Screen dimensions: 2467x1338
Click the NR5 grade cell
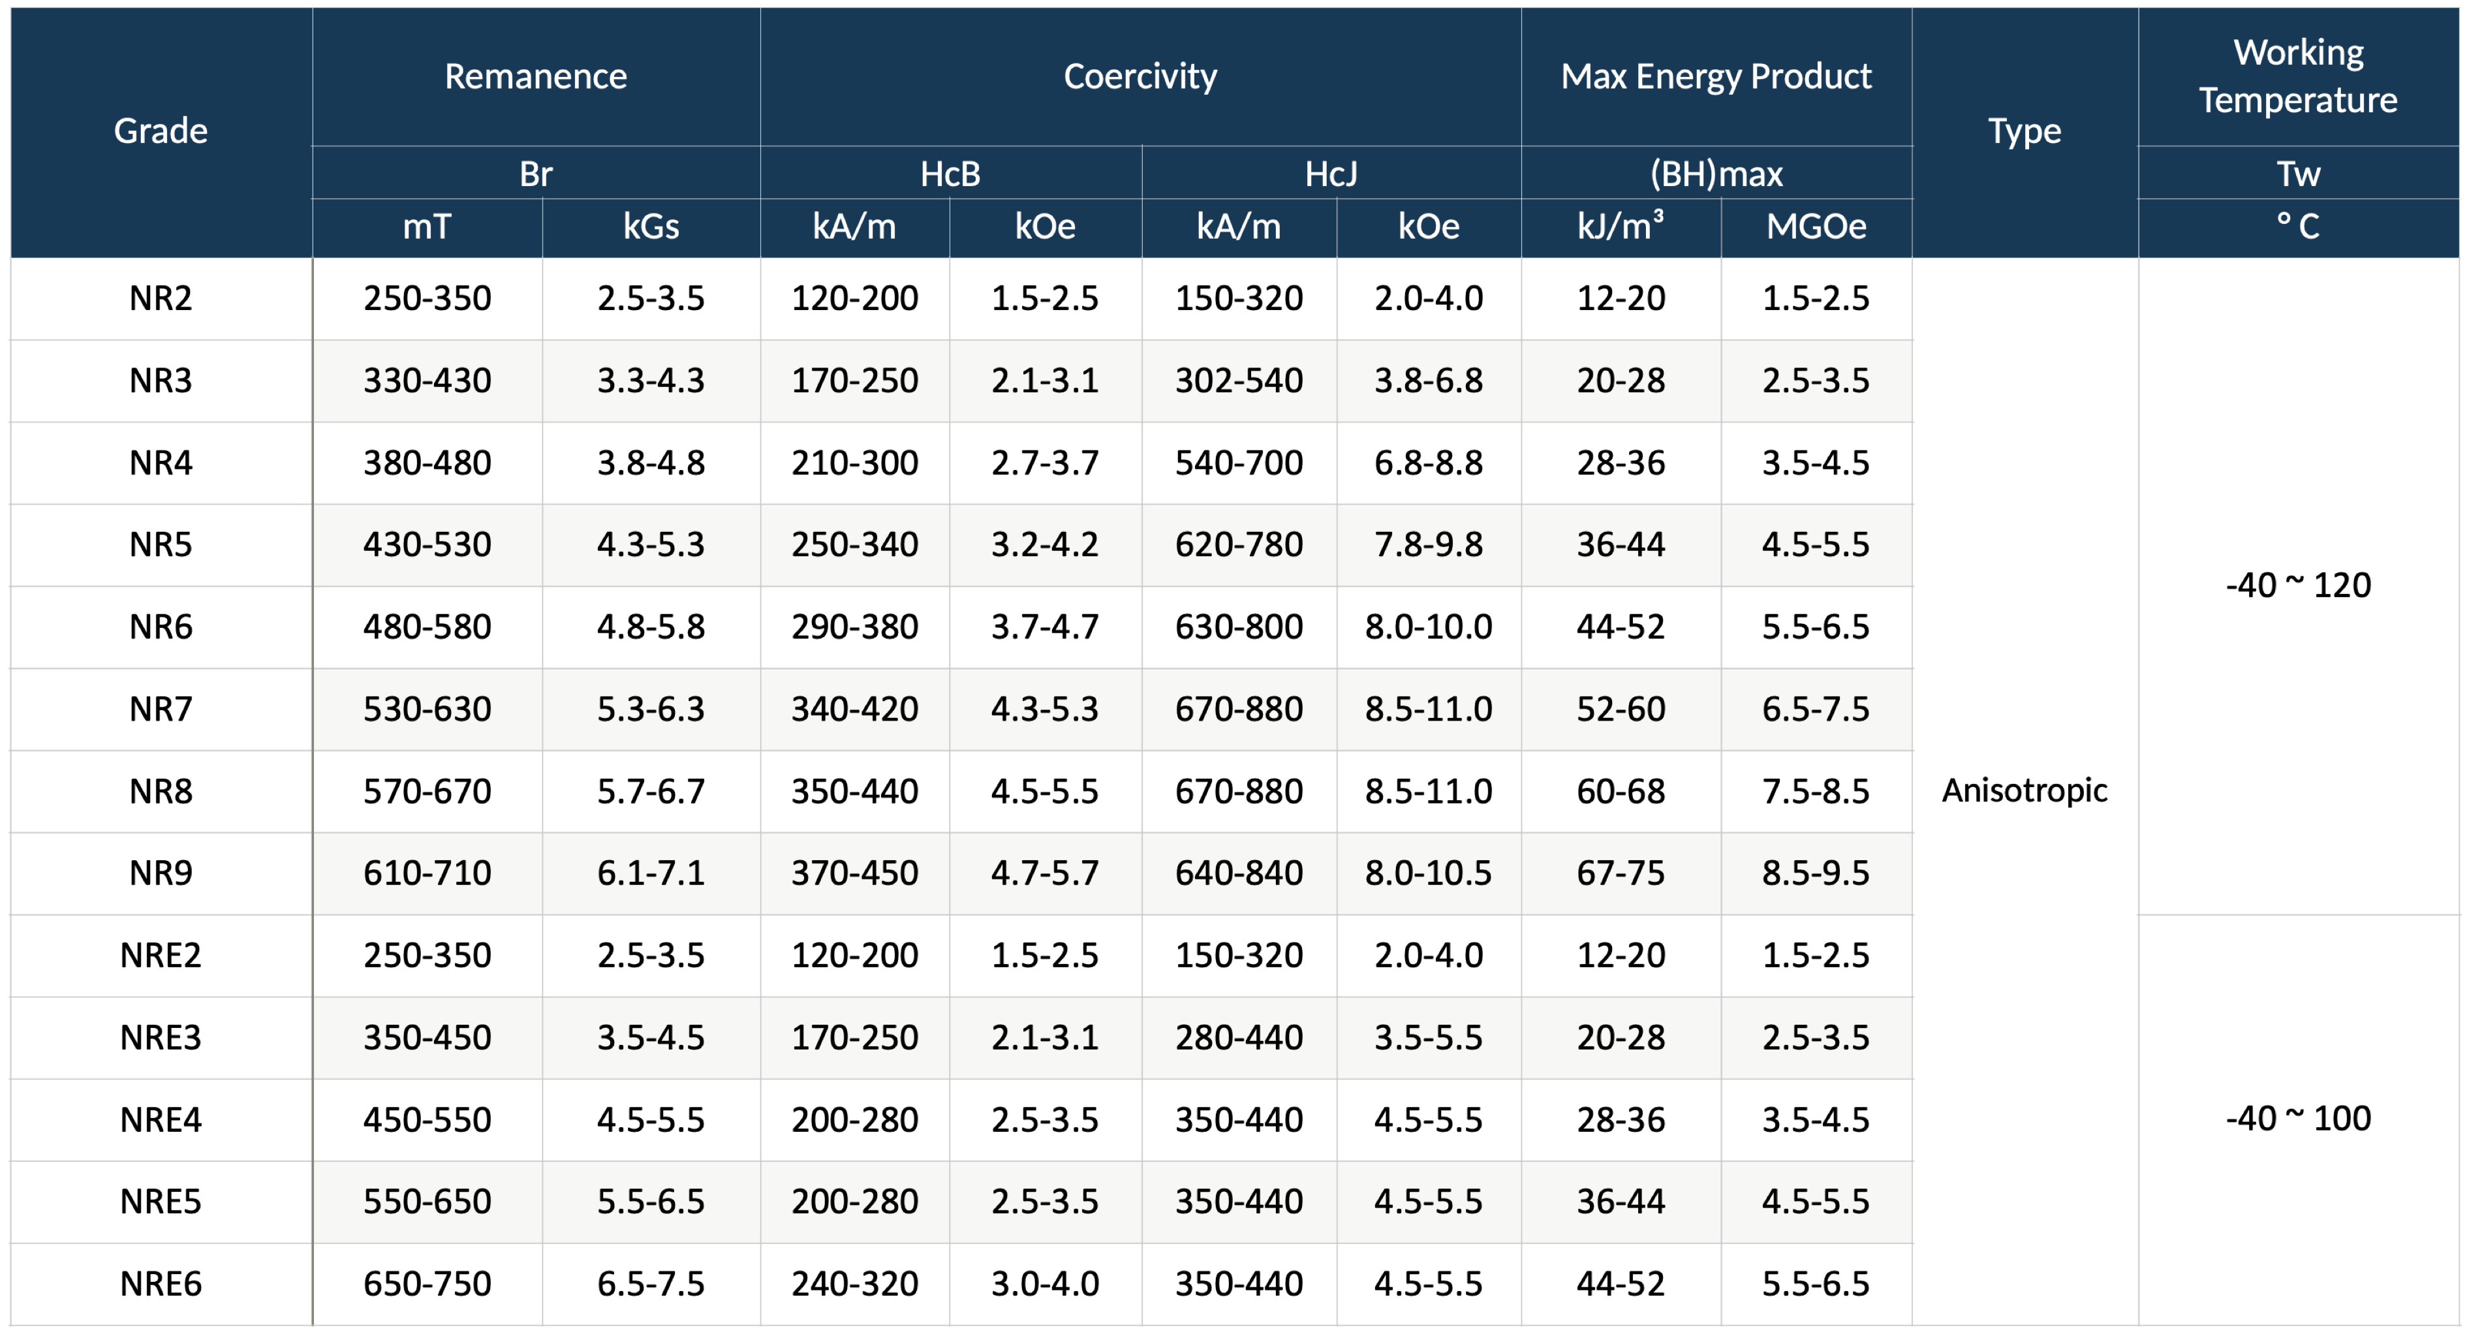pyautogui.click(x=161, y=545)
